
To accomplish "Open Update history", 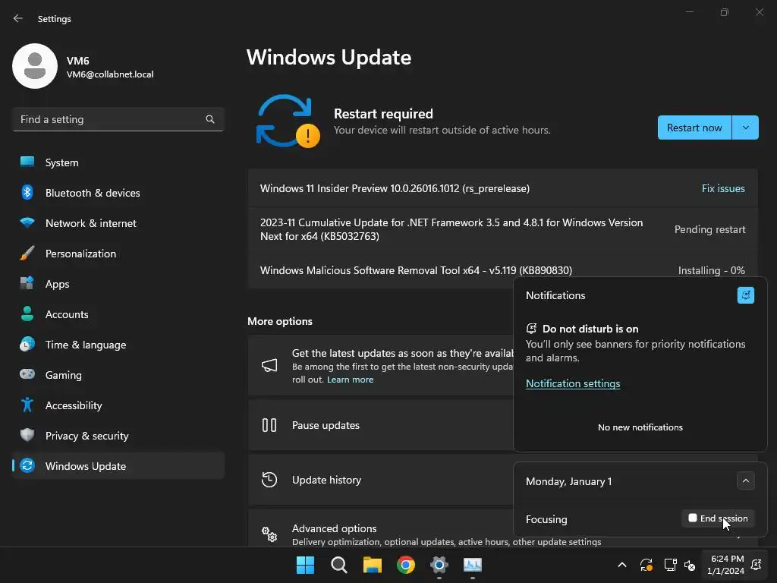I will point(381,480).
